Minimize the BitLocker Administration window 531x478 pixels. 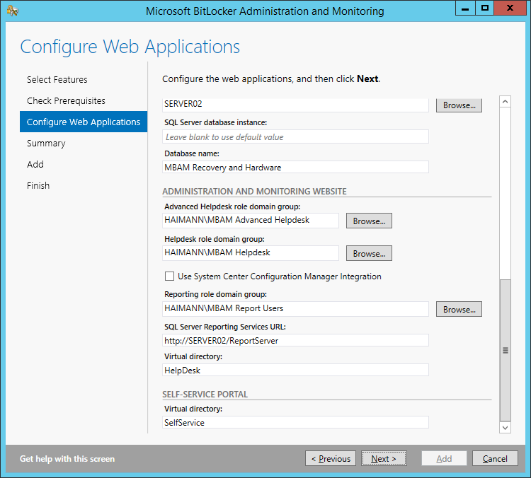coord(465,8)
